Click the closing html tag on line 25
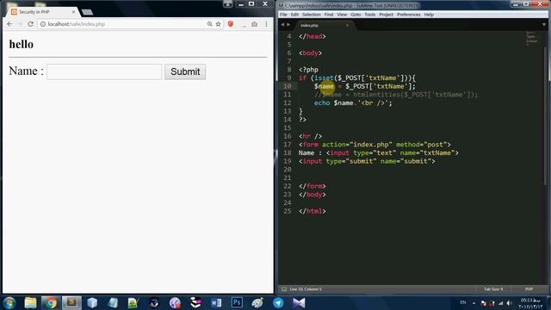The width and height of the screenshot is (551, 310). [x=313, y=211]
